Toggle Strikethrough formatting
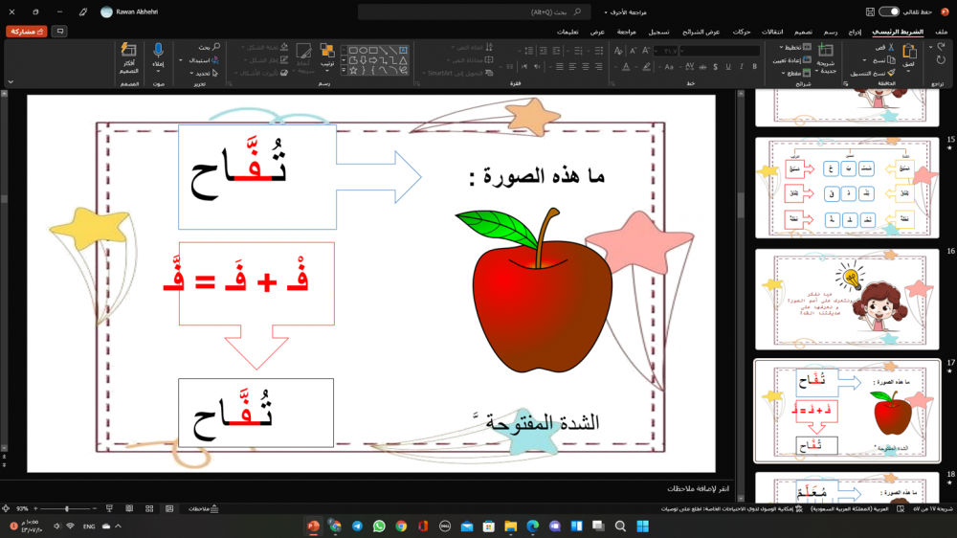This screenshot has width=957, height=538. click(702, 67)
